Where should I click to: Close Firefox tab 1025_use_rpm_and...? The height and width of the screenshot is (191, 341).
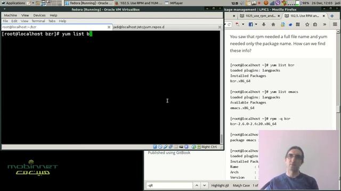(279, 16)
